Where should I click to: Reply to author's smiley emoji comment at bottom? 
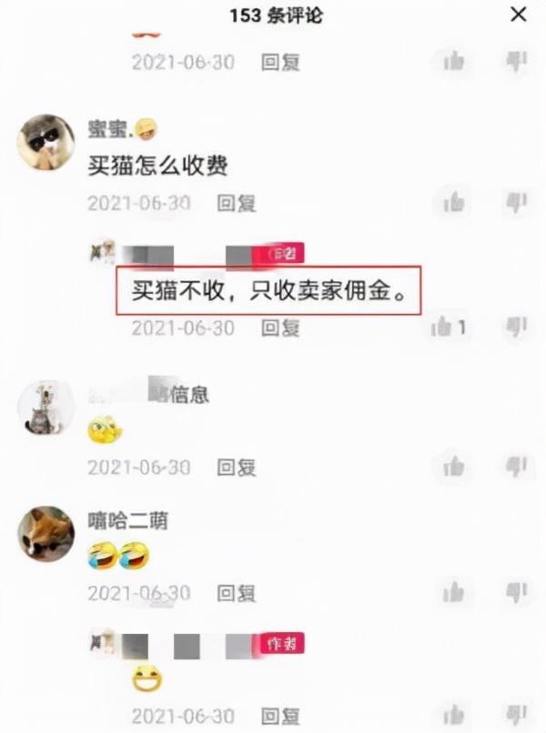point(280,716)
